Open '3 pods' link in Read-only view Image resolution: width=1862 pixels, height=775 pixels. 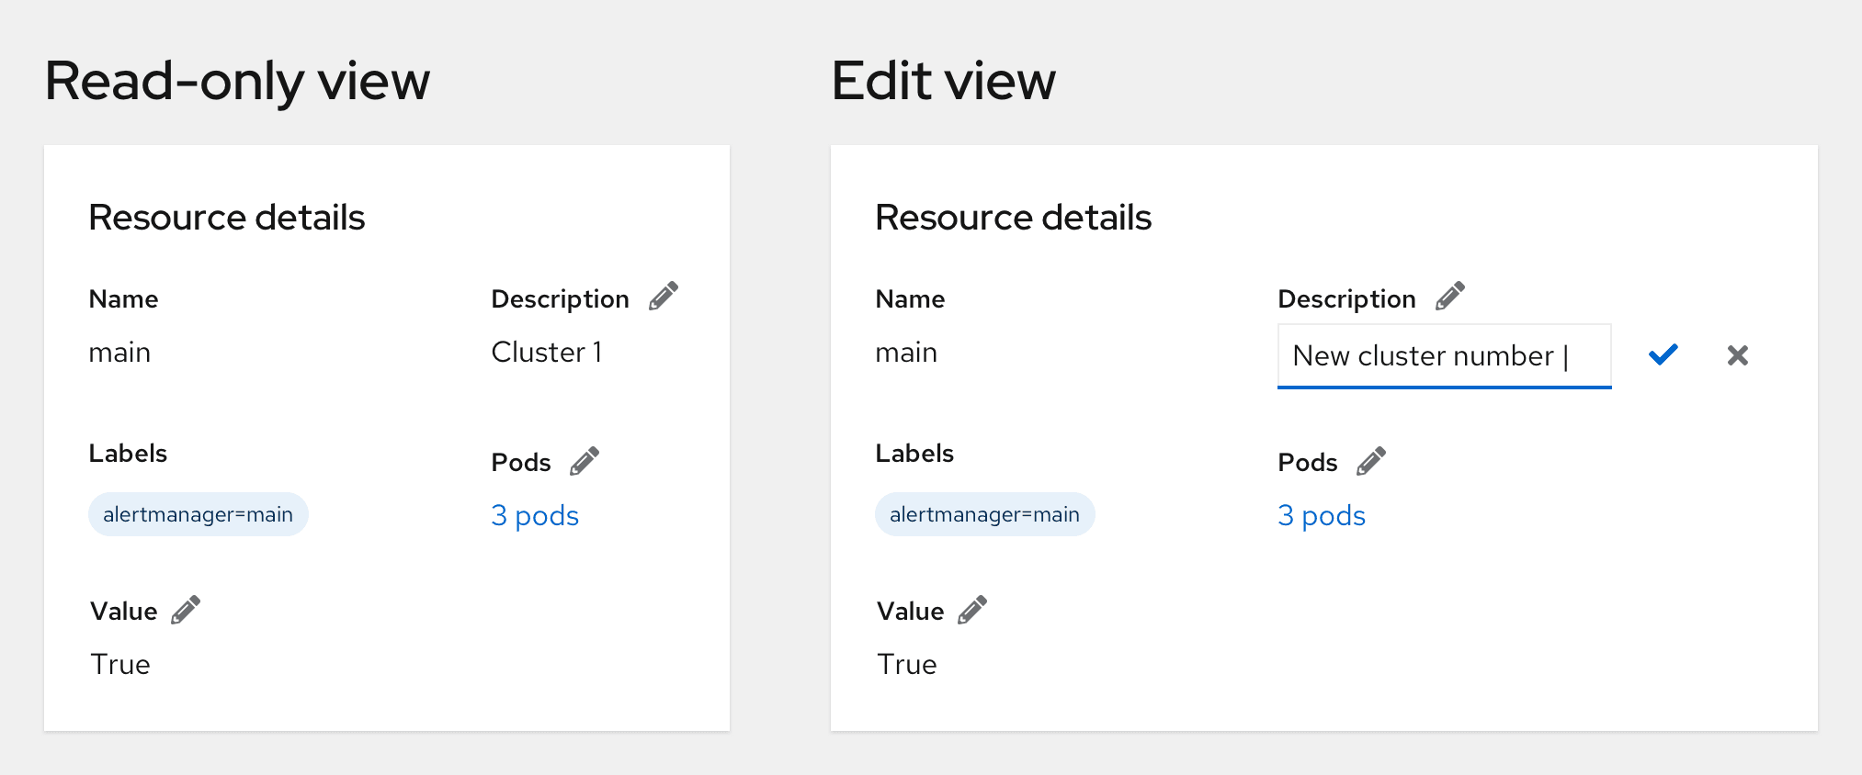(x=535, y=516)
